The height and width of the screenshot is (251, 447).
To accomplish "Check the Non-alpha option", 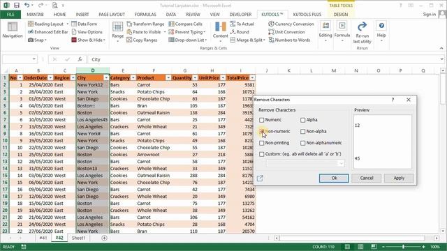I will (302, 132).
